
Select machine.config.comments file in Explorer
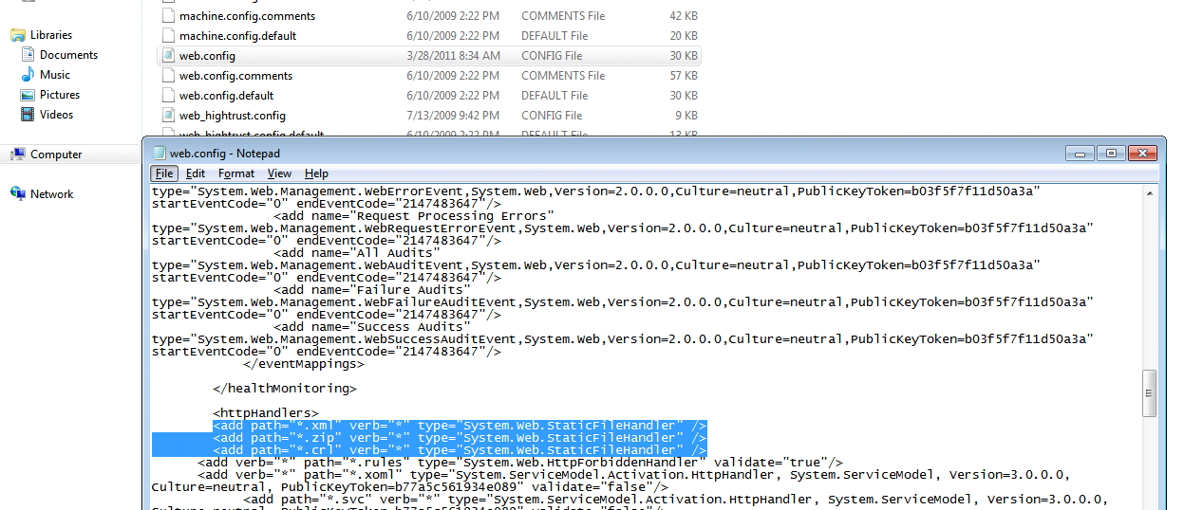[247, 16]
